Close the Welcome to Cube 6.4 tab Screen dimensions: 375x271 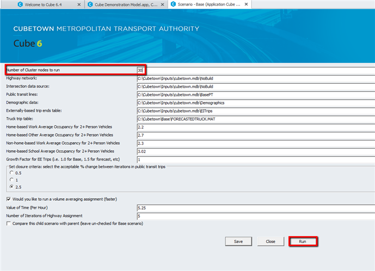tap(79, 4)
